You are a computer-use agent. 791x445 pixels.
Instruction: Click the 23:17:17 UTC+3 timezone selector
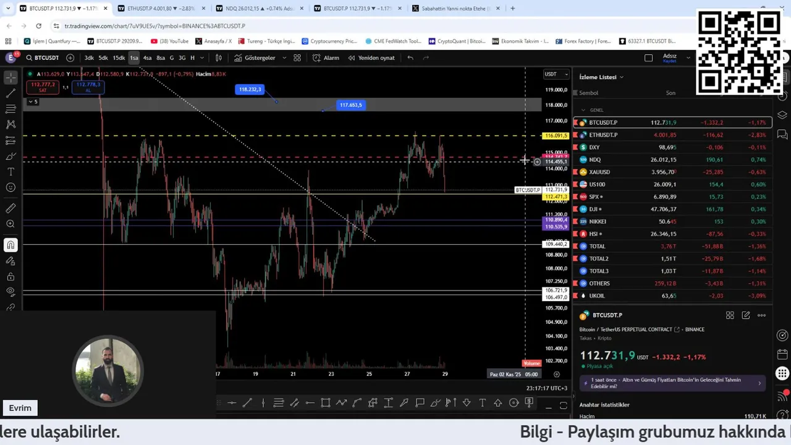(x=546, y=388)
